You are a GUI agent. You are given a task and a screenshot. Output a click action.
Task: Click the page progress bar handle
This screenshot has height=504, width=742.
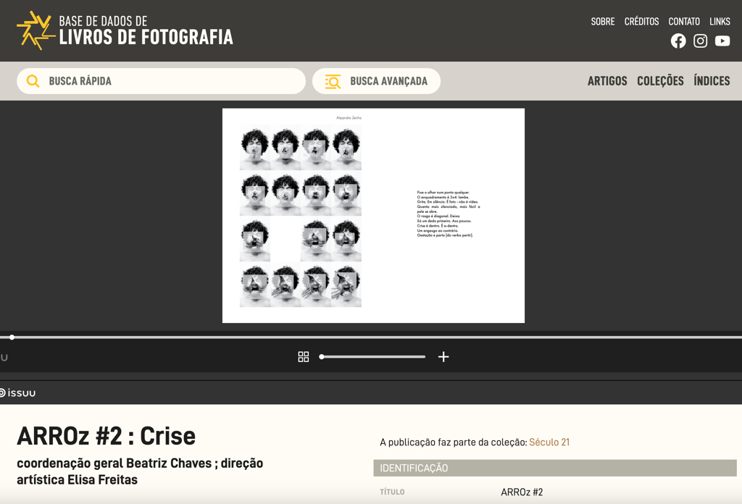[12, 337]
